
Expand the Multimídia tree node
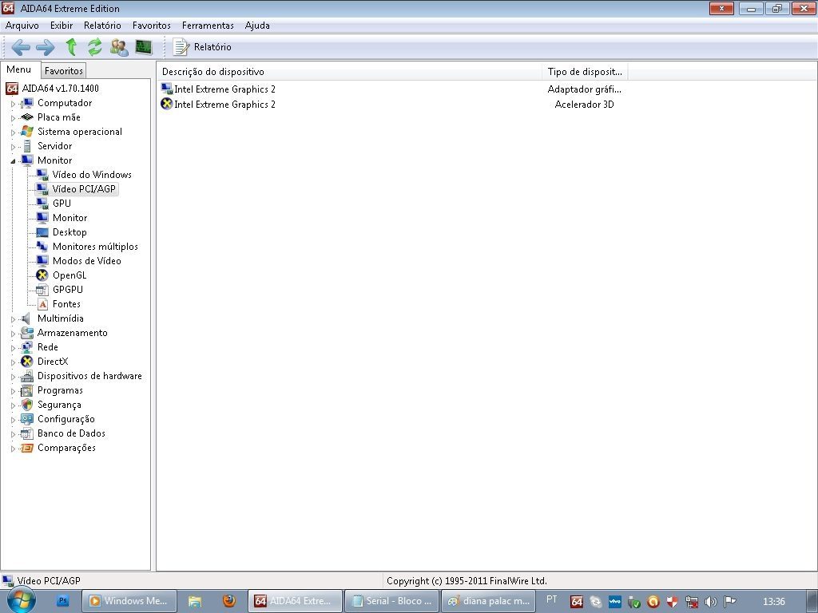pyautogui.click(x=13, y=319)
